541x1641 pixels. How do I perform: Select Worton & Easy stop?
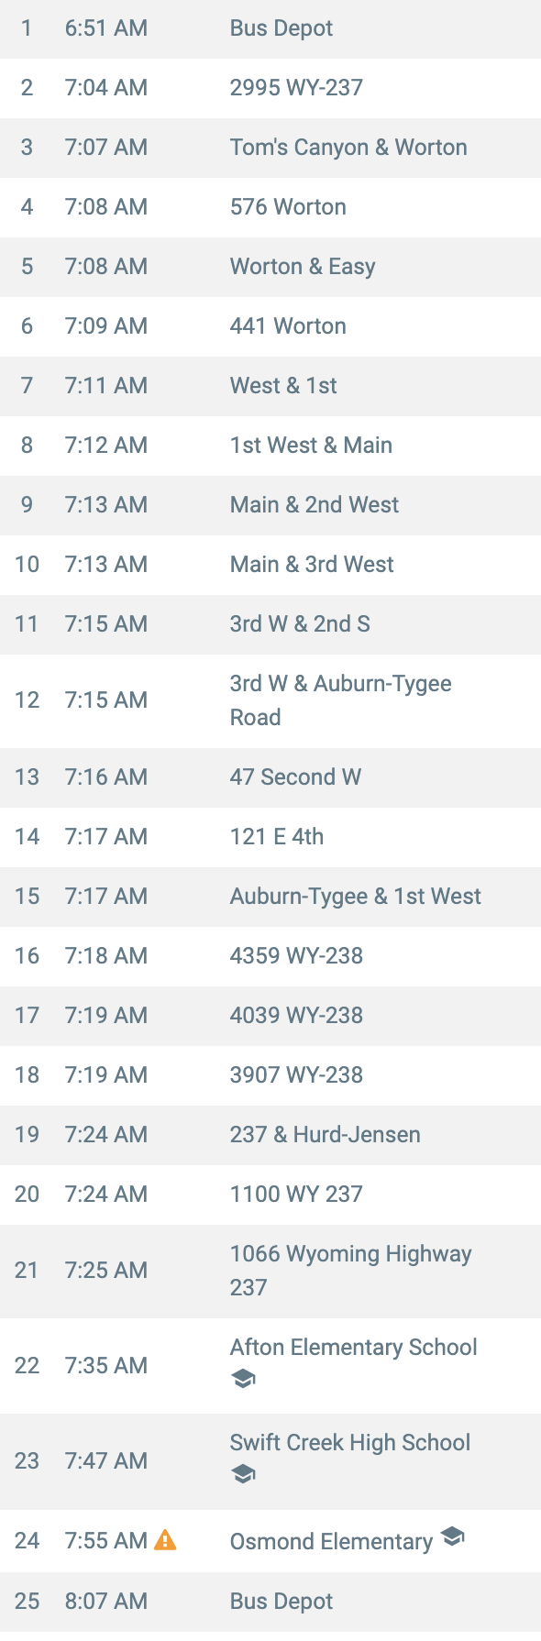(270, 267)
